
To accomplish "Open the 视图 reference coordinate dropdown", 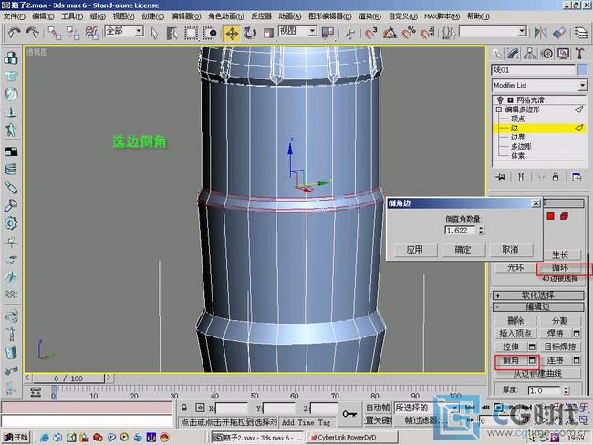I will click(312, 31).
